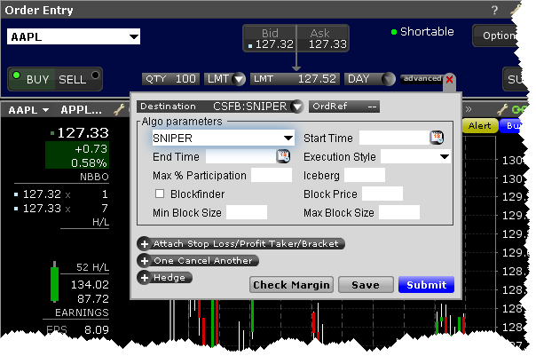The width and height of the screenshot is (536, 356).
Task: Click the wrench icon in chart panel header
Action: point(503,110)
